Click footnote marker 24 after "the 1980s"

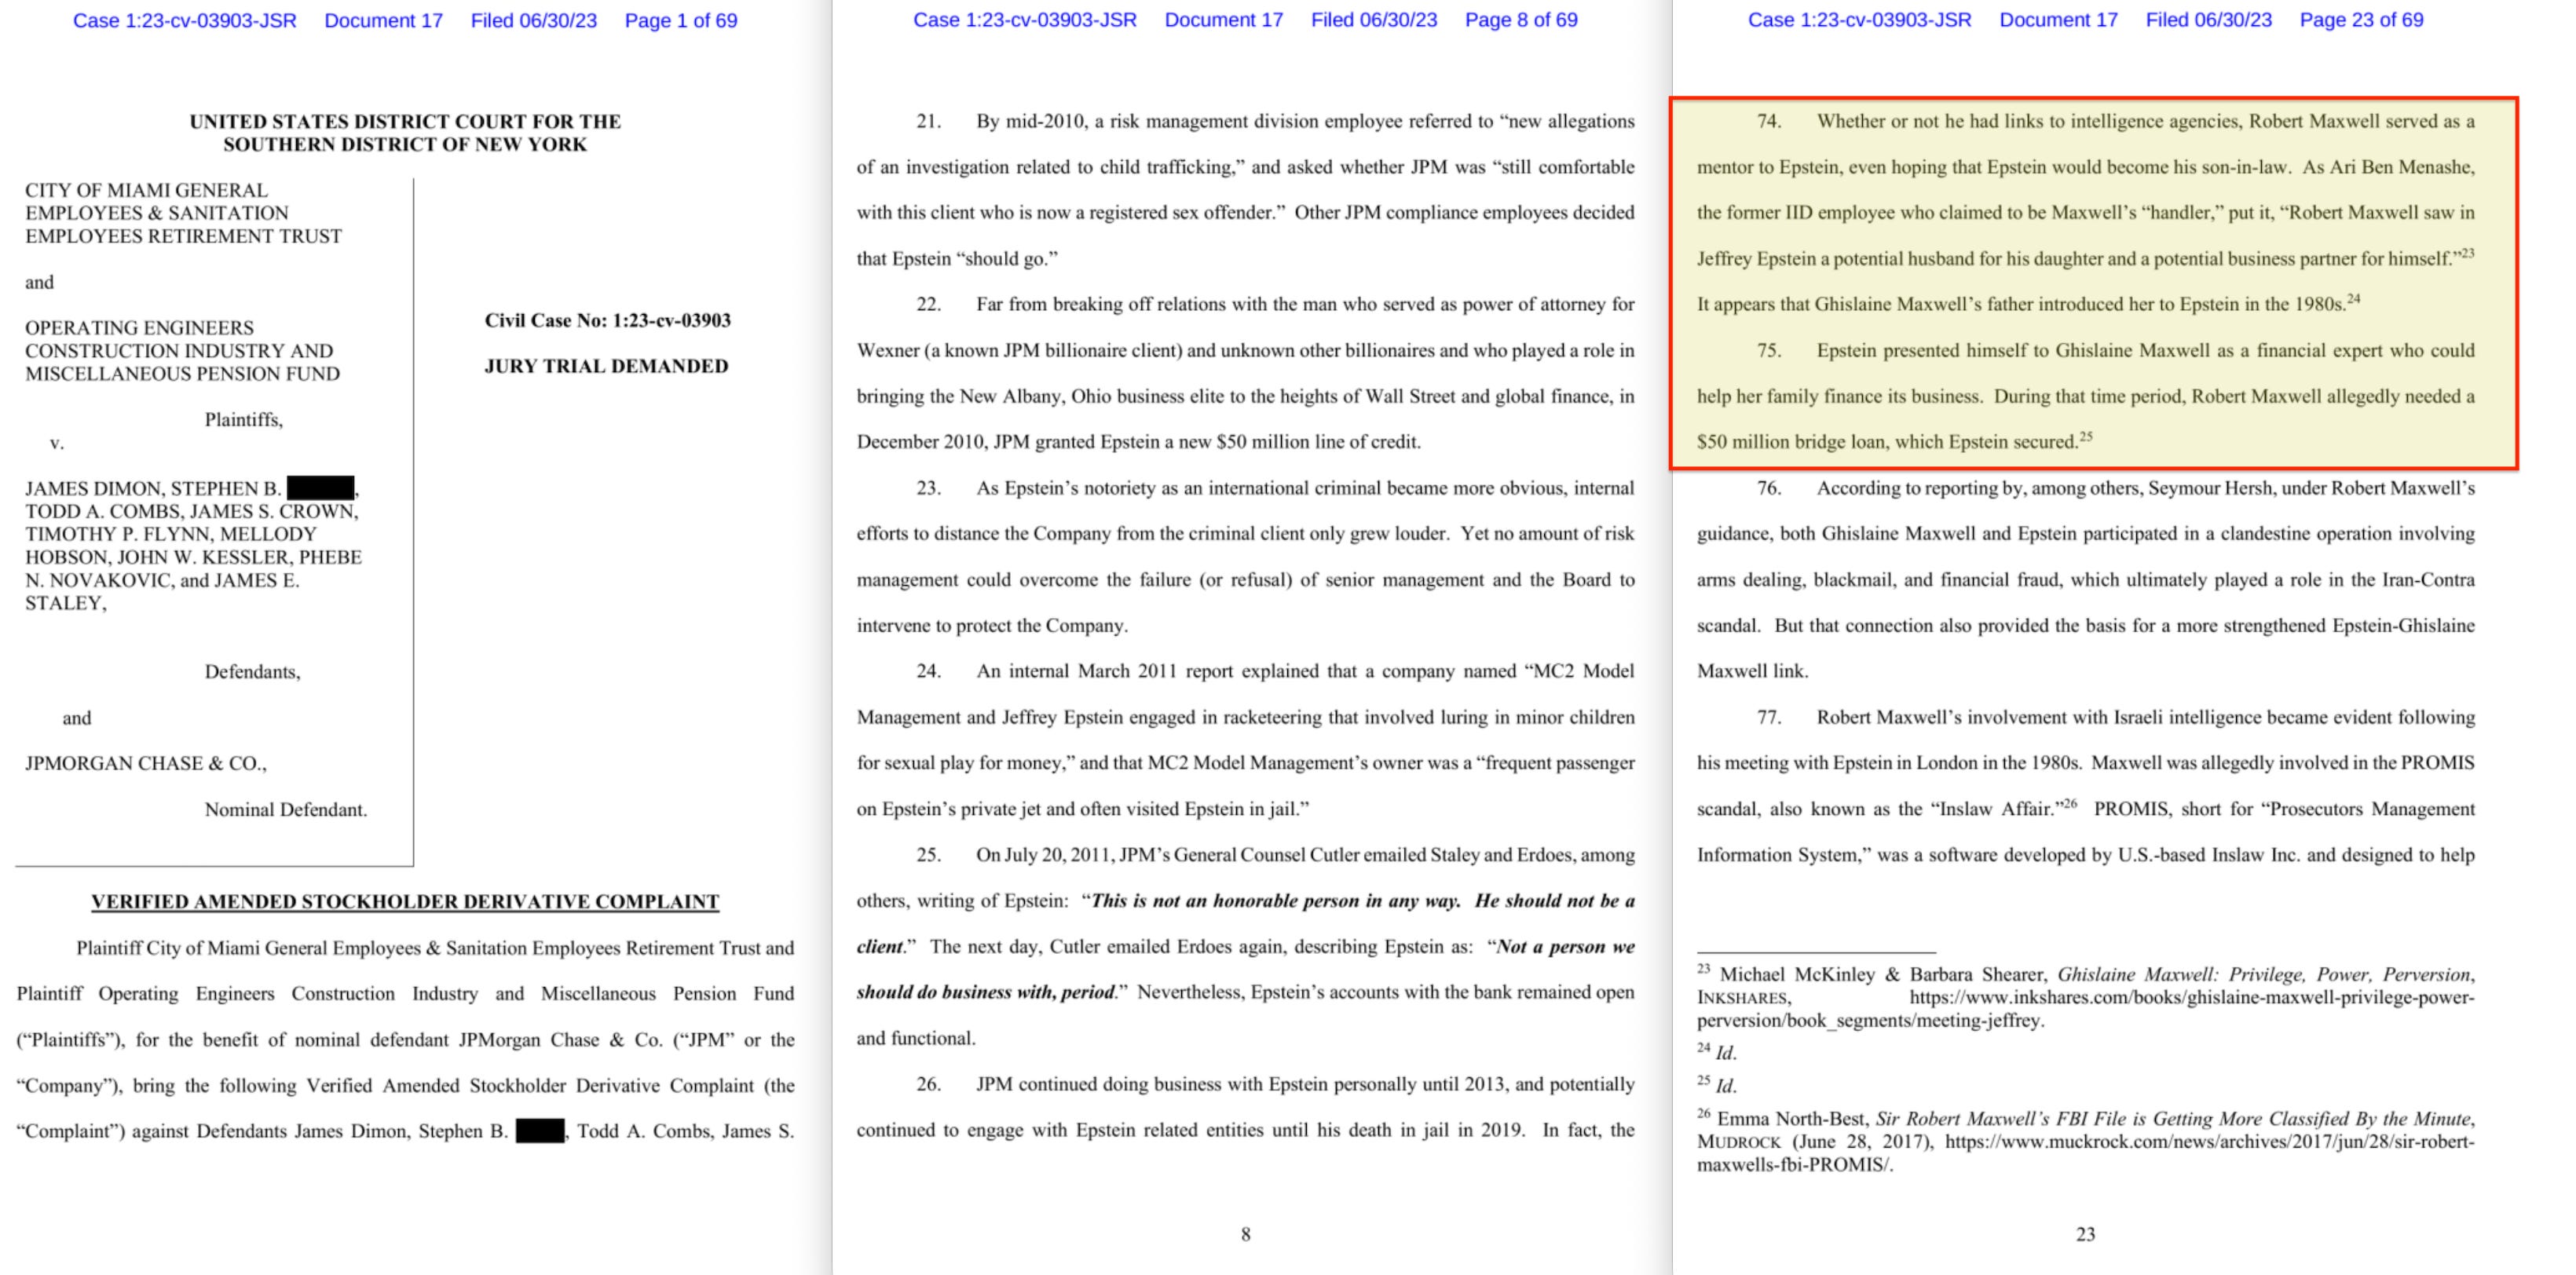click(x=2353, y=298)
